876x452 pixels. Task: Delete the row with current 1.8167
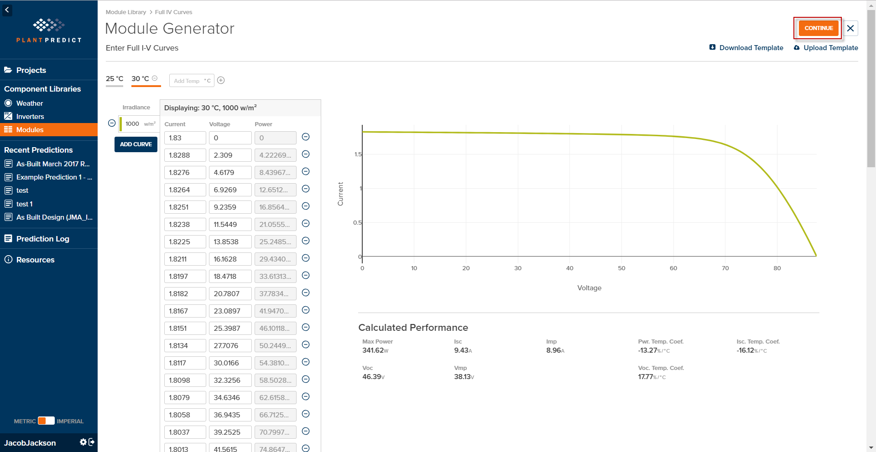tap(306, 310)
